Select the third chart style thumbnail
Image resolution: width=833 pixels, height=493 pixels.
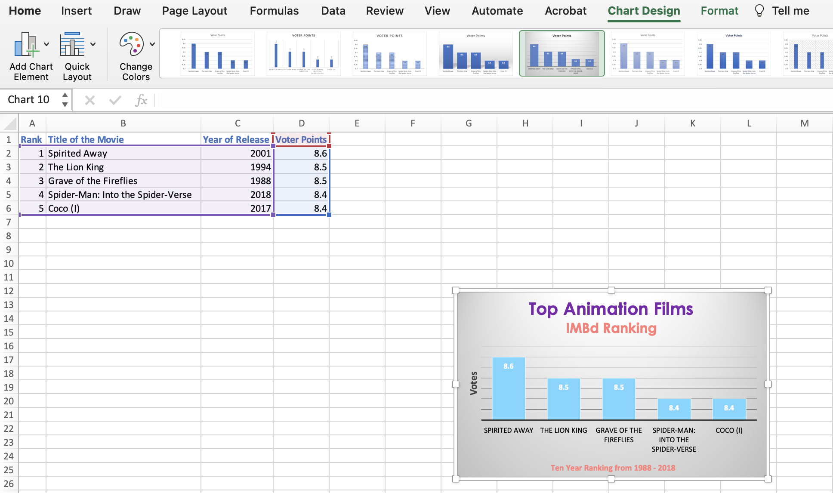point(389,53)
